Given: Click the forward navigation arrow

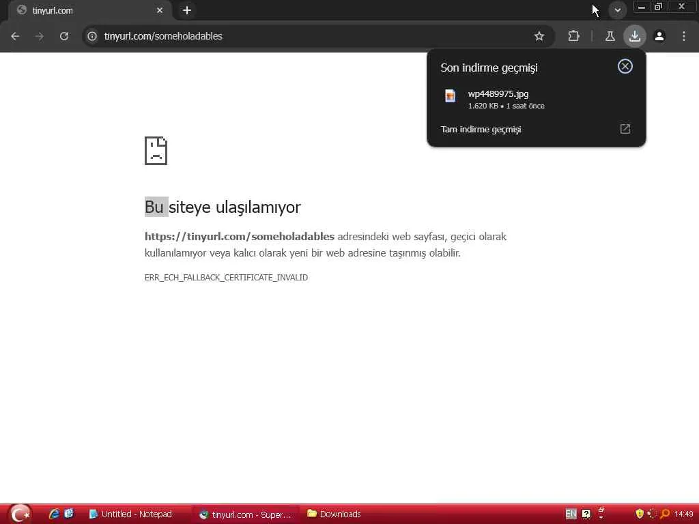Looking at the screenshot, I should (40, 36).
